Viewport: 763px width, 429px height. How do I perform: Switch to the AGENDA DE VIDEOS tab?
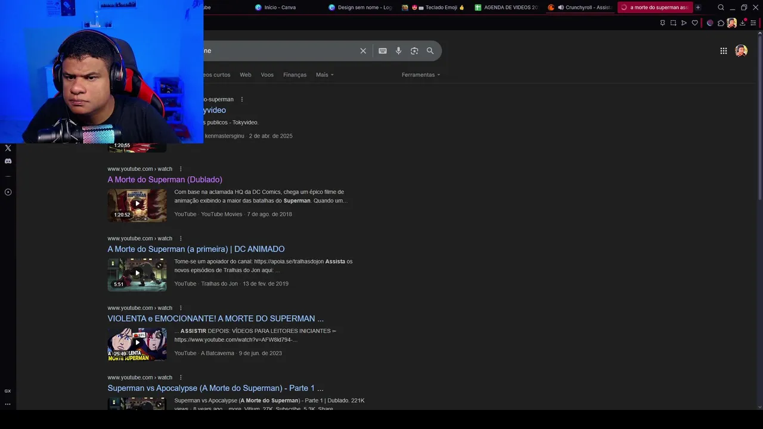pos(507,8)
